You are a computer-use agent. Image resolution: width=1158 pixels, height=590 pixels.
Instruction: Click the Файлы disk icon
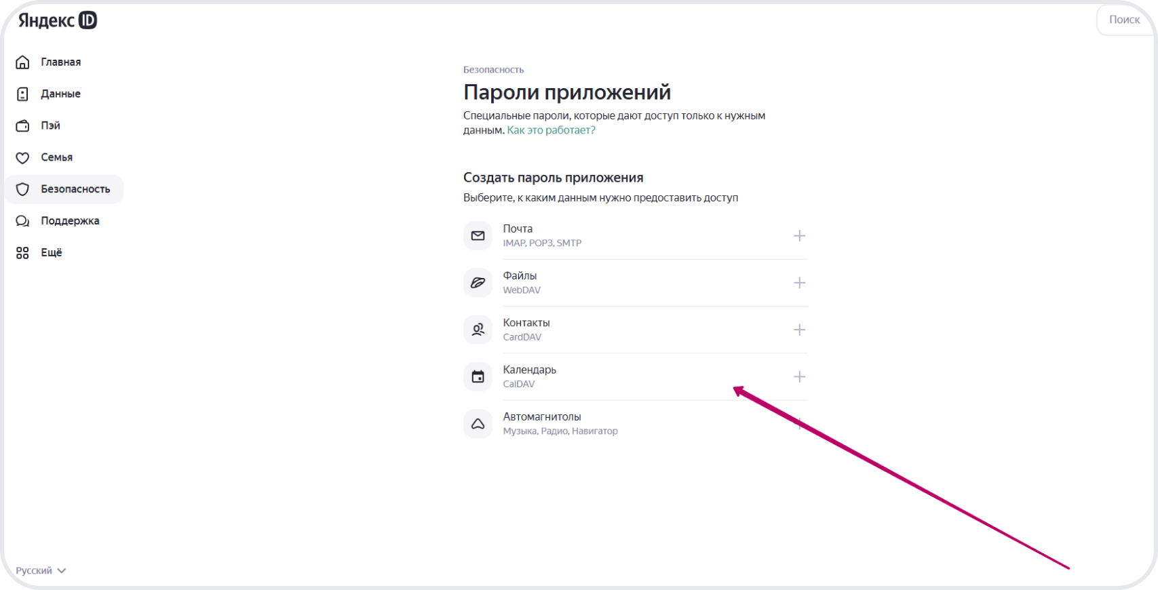[478, 283]
